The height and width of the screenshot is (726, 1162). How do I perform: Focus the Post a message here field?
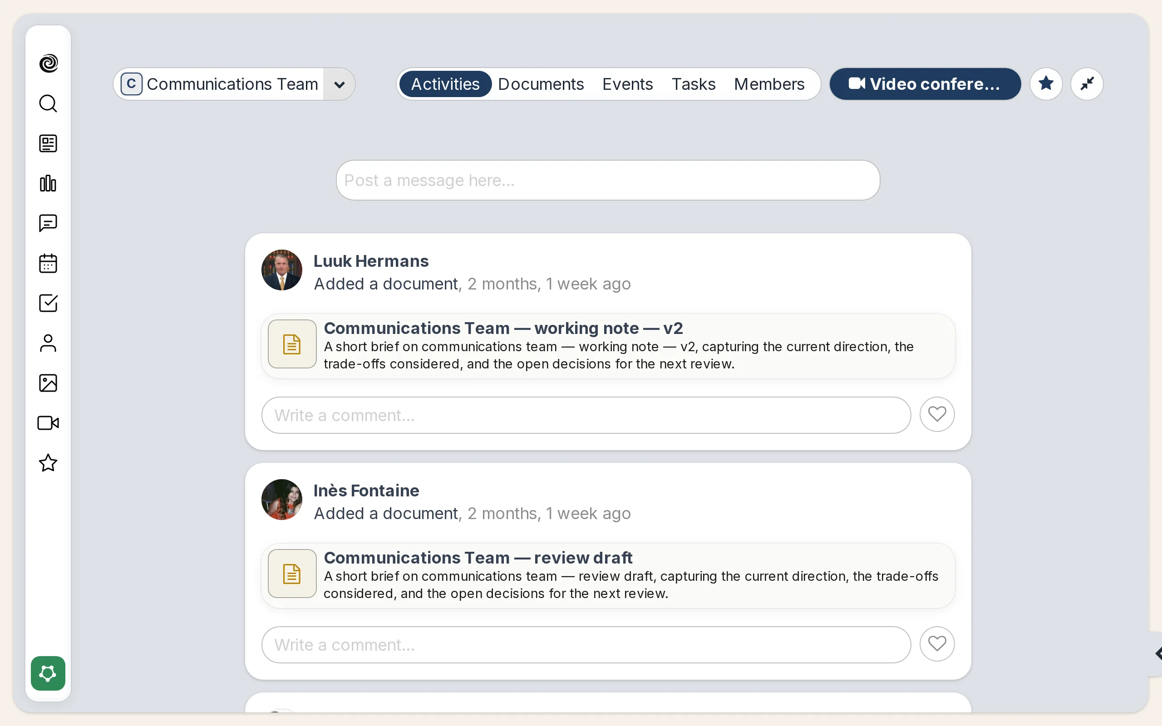coord(608,180)
